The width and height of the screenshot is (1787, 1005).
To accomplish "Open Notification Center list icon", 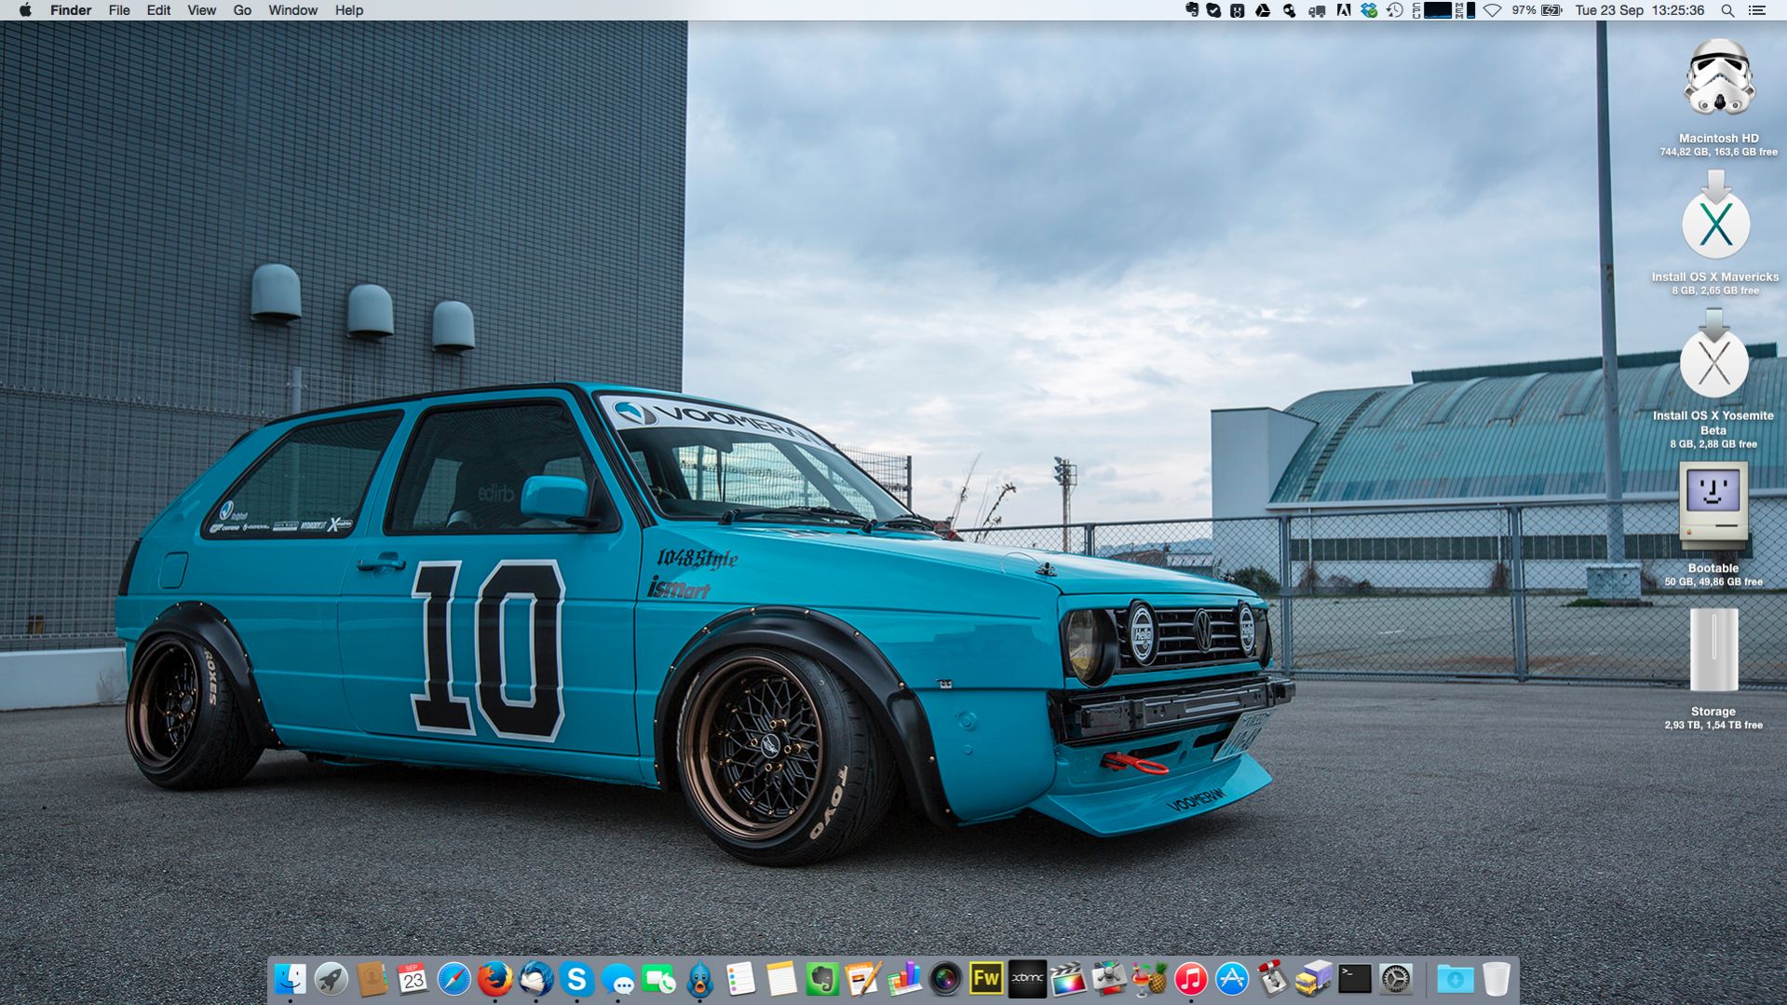I will pos(1757,10).
